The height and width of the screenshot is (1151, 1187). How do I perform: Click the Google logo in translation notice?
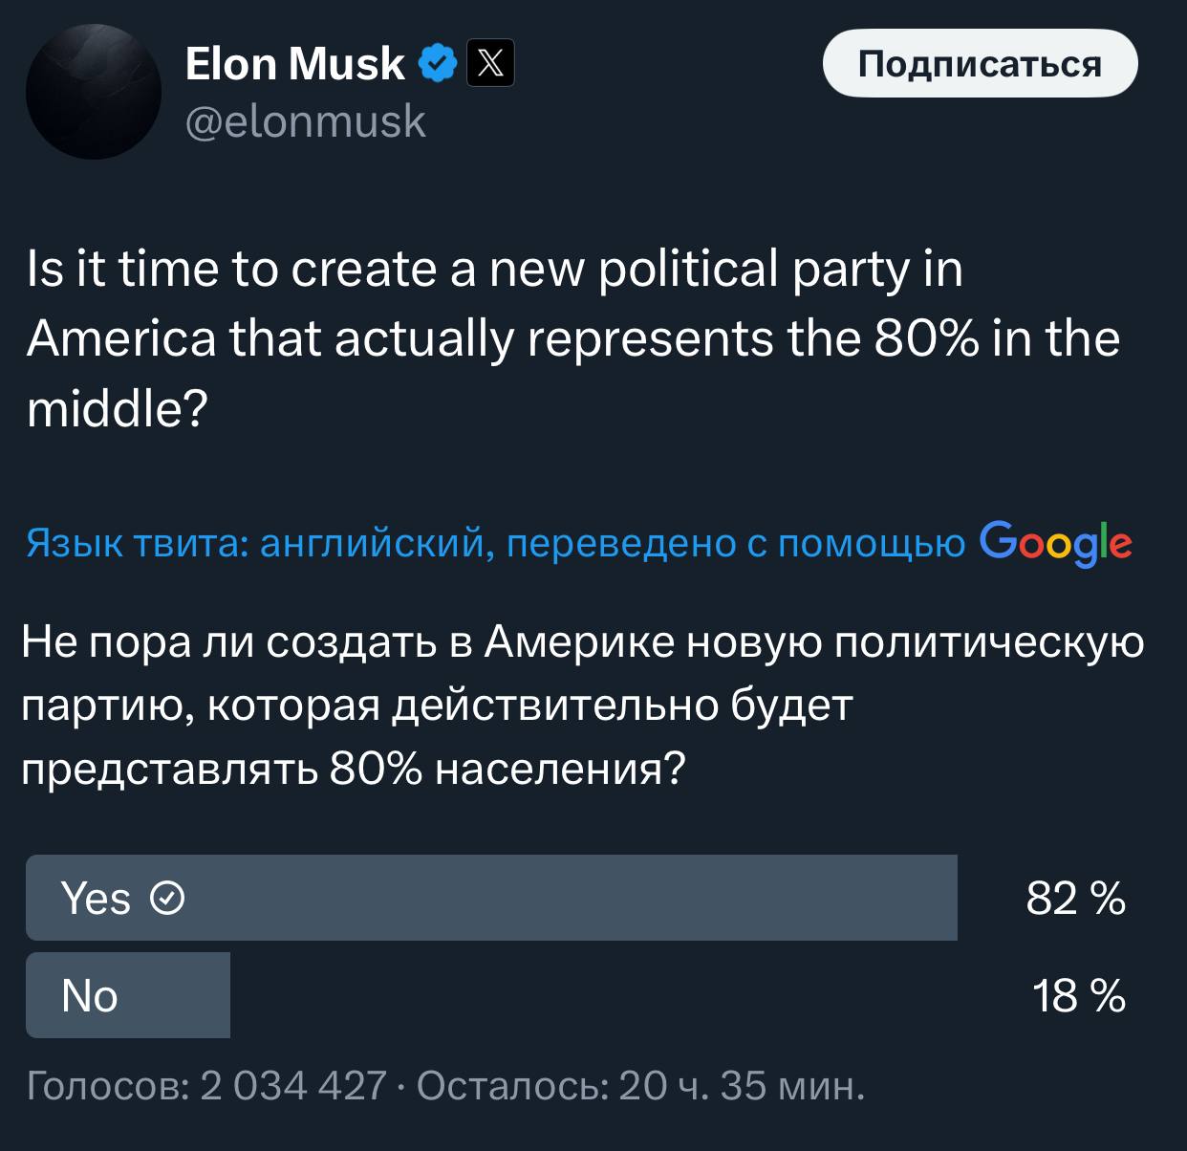pos(1055,542)
